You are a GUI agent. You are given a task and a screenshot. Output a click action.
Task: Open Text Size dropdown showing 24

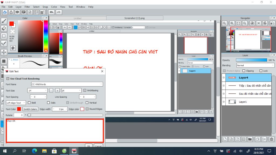[37, 90]
